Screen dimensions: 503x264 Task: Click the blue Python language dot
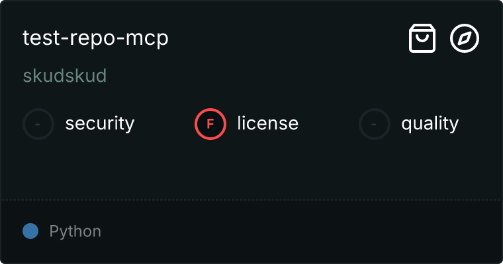30,231
